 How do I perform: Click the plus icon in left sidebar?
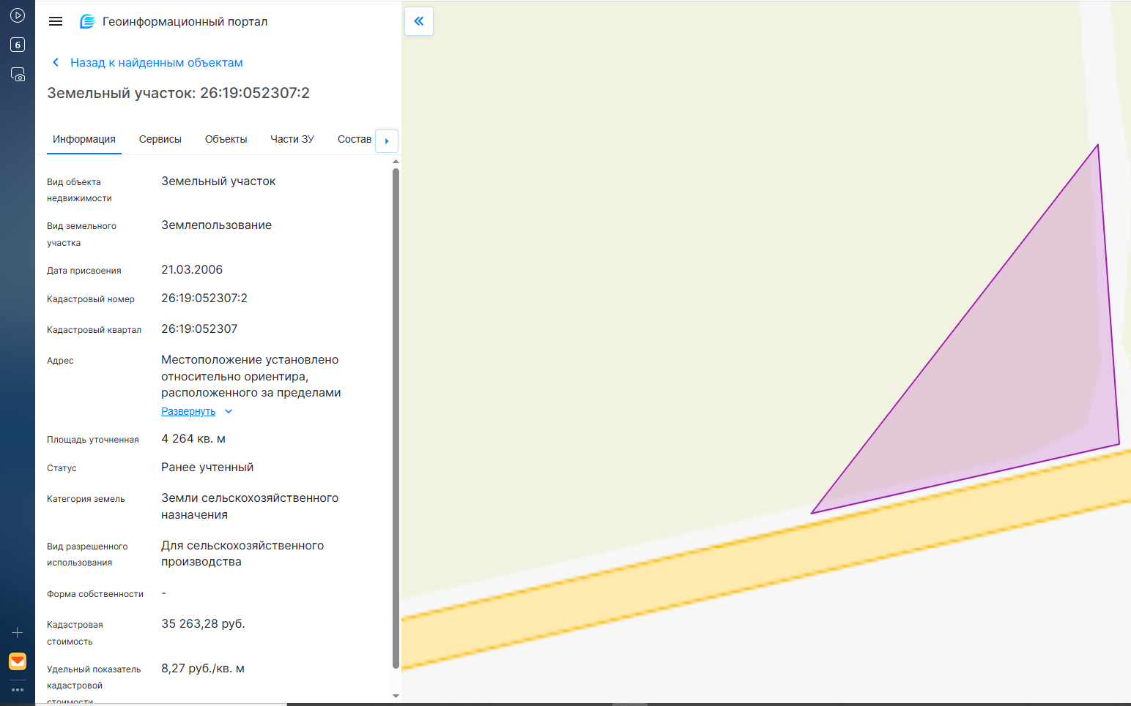click(x=18, y=632)
